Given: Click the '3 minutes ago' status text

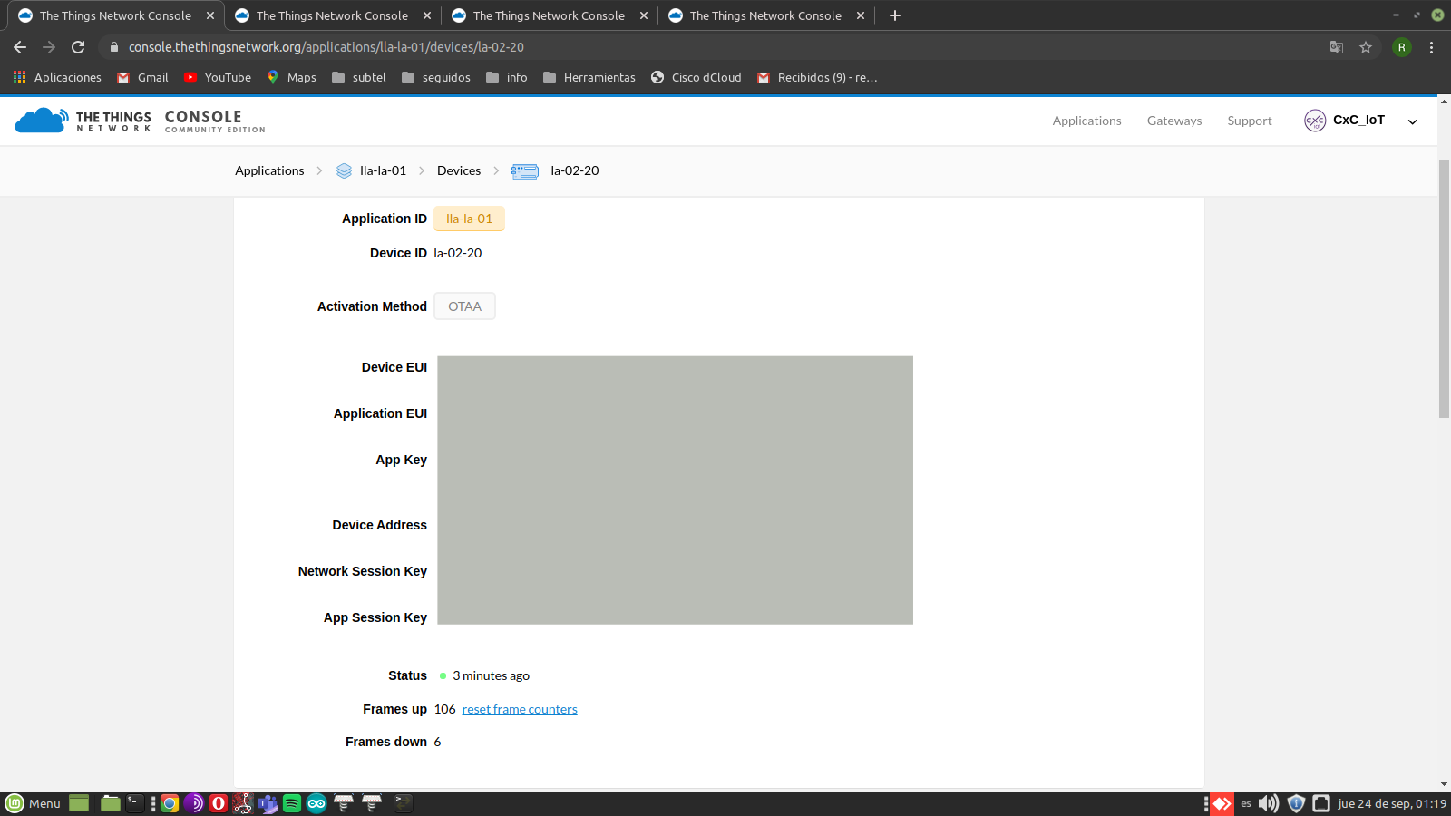Looking at the screenshot, I should [x=491, y=675].
